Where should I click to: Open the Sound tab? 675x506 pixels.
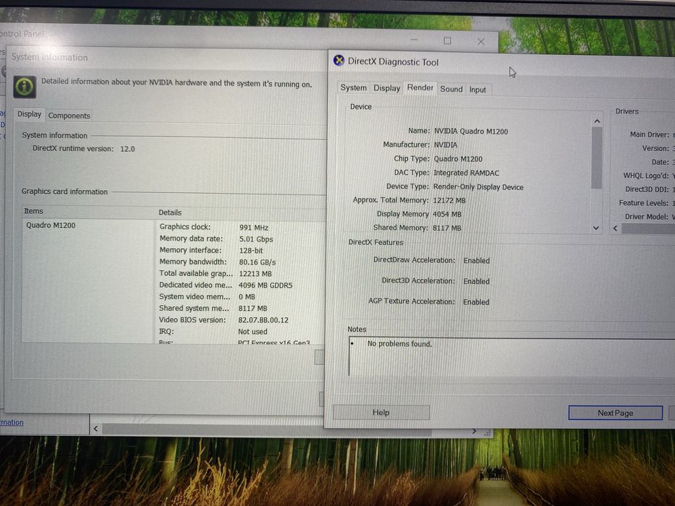coord(451,89)
